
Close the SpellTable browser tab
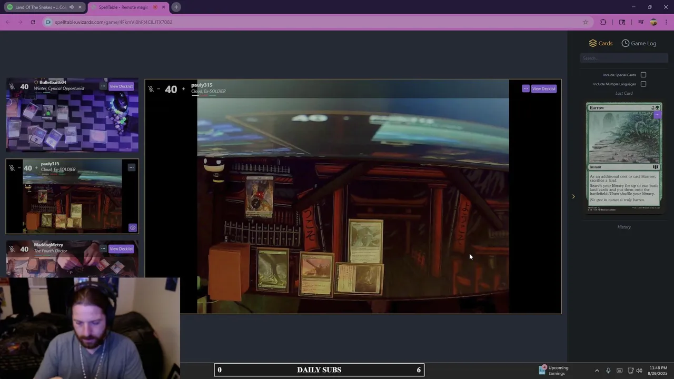coord(163,7)
